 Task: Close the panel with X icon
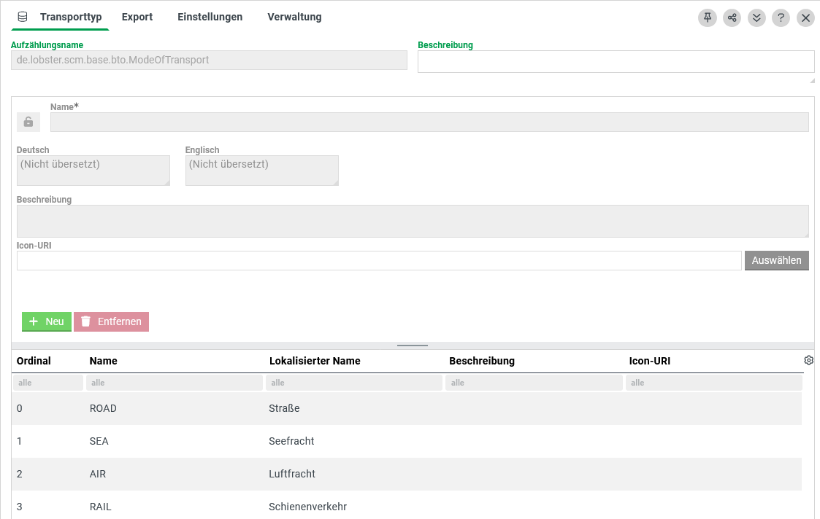[x=805, y=17]
